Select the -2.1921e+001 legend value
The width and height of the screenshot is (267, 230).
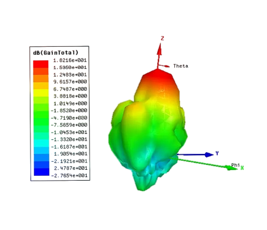(69, 161)
